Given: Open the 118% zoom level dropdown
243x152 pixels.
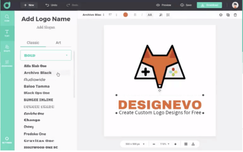Looking at the screenshot, I should click(165, 144).
